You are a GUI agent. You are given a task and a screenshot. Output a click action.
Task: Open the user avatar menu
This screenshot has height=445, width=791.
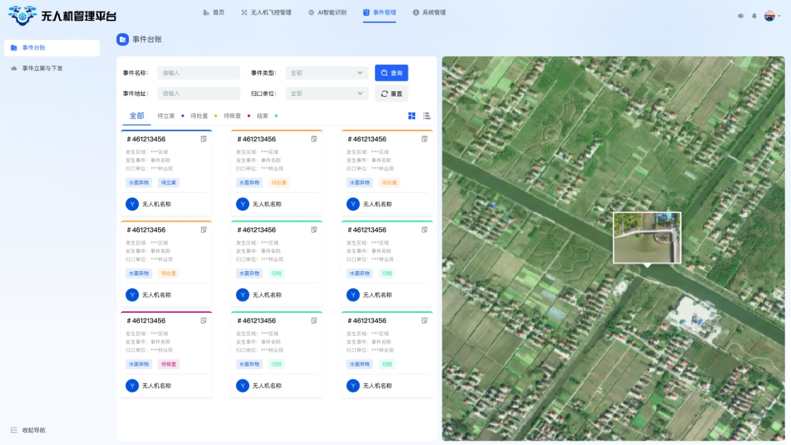tap(770, 16)
